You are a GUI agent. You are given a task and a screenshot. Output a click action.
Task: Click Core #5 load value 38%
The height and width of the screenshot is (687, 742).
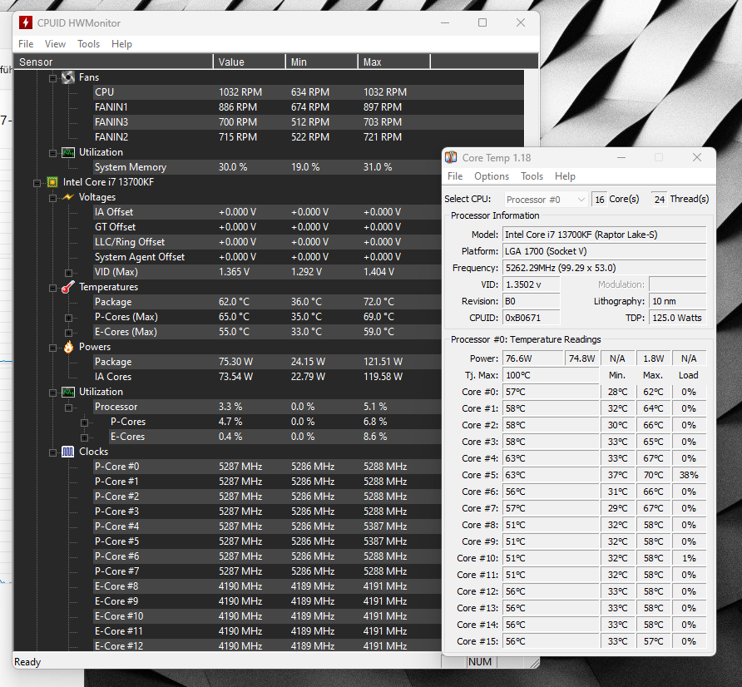point(689,475)
